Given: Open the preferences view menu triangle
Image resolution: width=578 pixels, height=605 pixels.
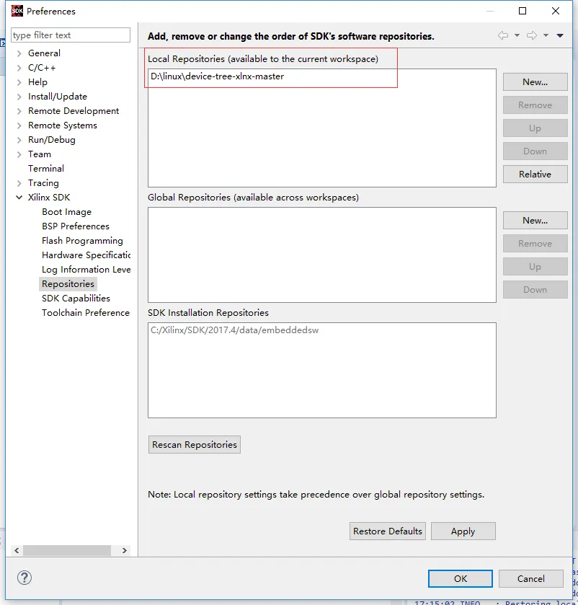Looking at the screenshot, I should coord(560,35).
